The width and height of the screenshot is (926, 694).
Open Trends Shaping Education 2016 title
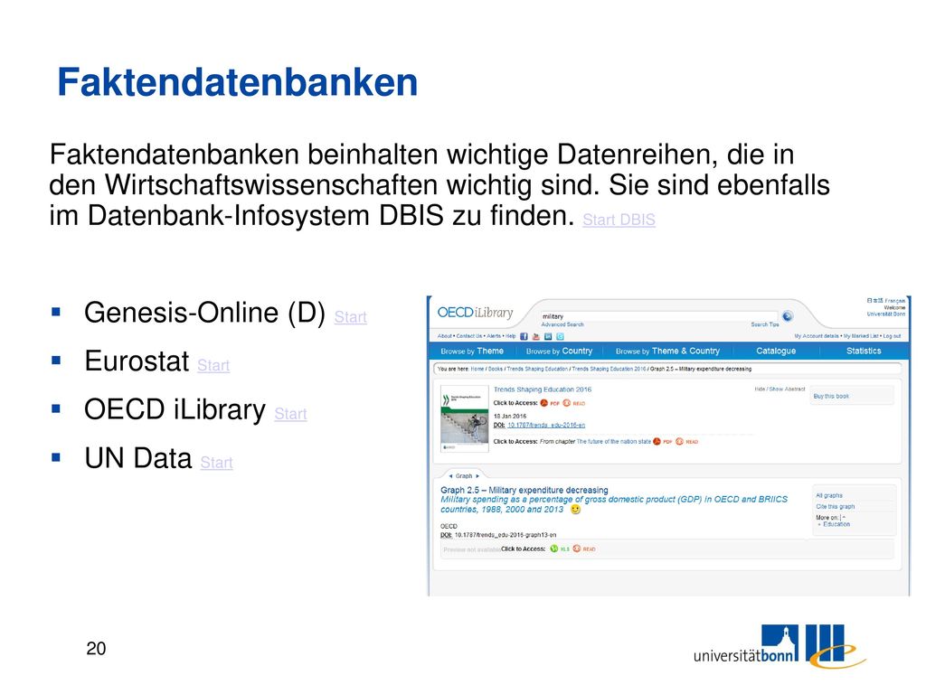[x=543, y=389]
